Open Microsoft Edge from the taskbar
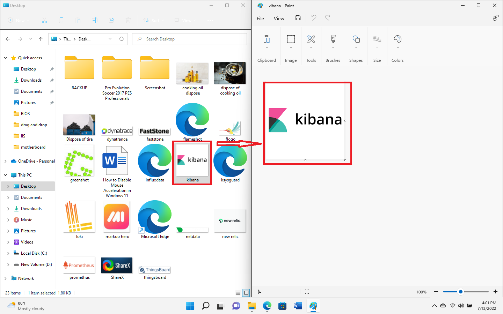Viewport: 503px width, 314px height. (267, 306)
